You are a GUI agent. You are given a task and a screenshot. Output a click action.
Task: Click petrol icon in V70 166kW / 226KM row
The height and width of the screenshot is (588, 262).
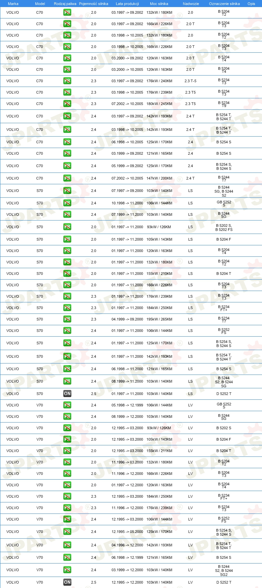click(x=67, y=474)
